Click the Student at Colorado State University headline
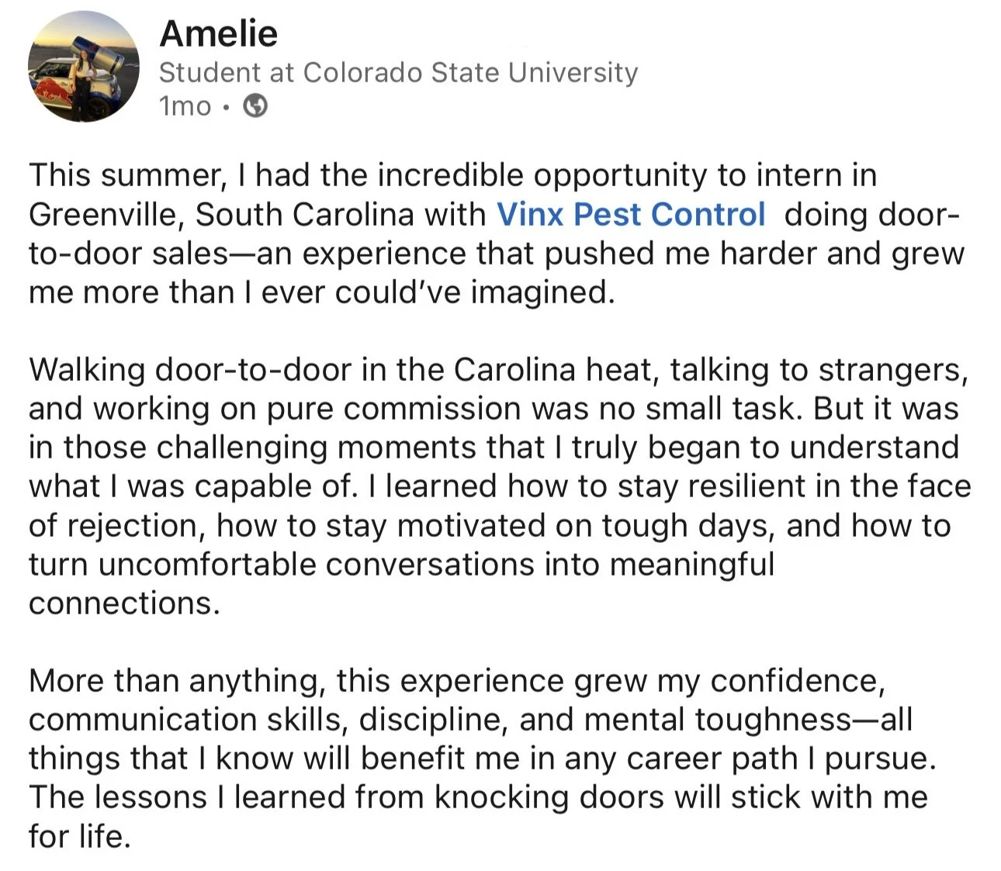This screenshot has width=1001, height=871. click(397, 72)
